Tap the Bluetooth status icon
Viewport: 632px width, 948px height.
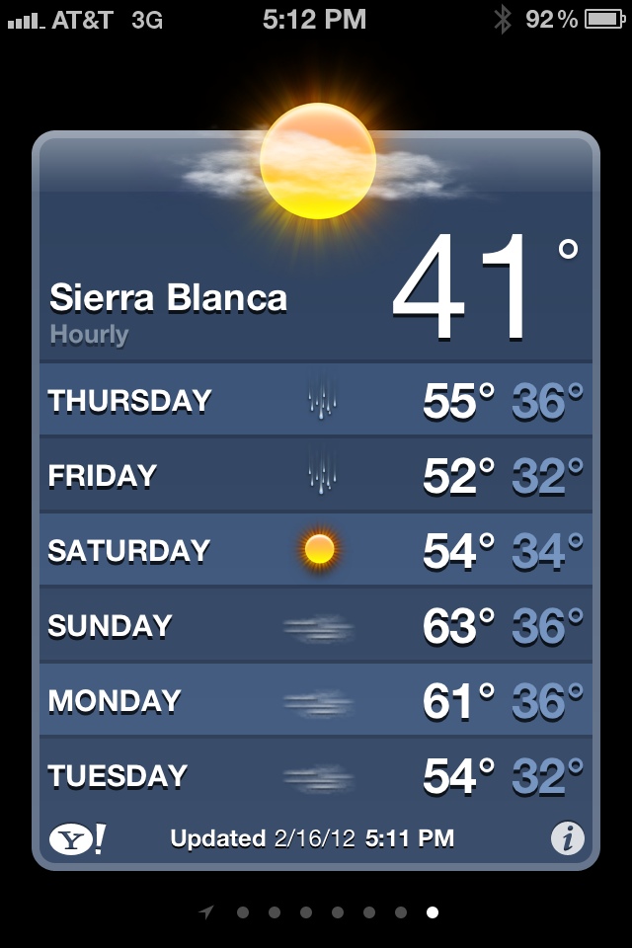pos(503,19)
